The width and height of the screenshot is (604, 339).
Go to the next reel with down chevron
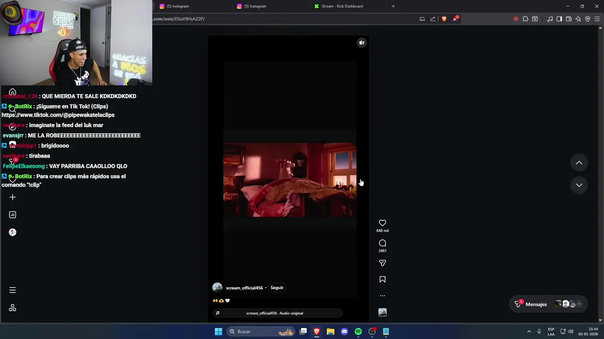[x=579, y=185]
